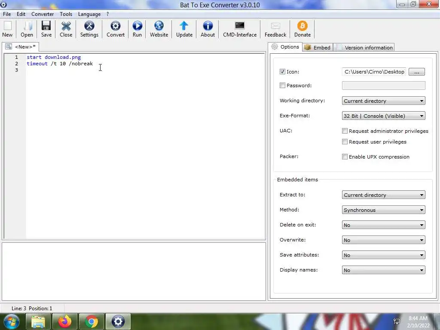Check Request administrator privileges
The image size is (440, 330).
pos(345,131)
